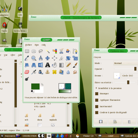
Task: Select the Blend gradient tool
Action: point(61,65)
